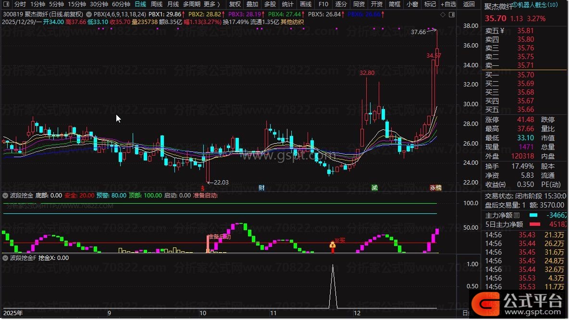
Task: Click the 财 financial report marker
Action: click(261, 188)
